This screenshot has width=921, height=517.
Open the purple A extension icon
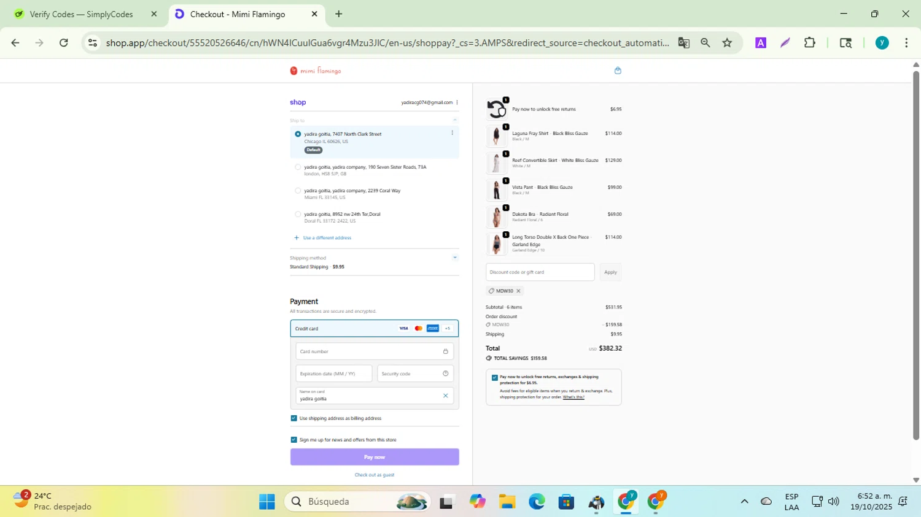[x=761, y=43]
